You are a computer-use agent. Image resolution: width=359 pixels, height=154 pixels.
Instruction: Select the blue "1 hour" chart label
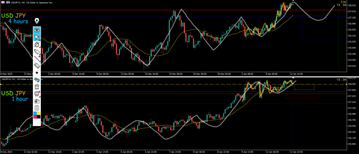click(20, 99)
